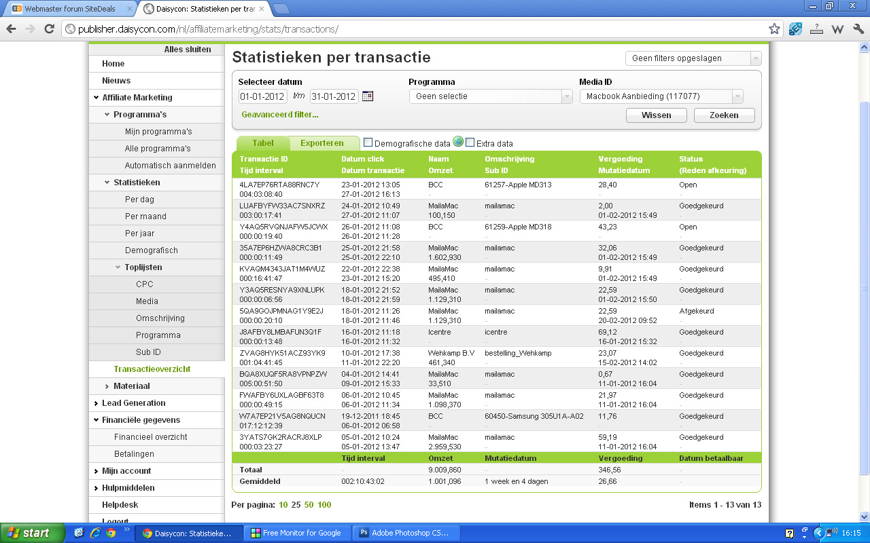Bookmark this page with the star icon

pyautogui.click(x=774, y=29)
